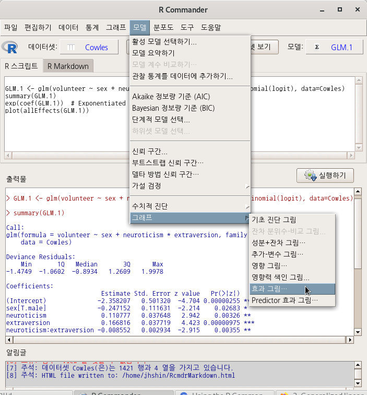This screenshot has height=395, width=367.
Task: Click messages pane scroll up arrow
Action: (358, 365)
